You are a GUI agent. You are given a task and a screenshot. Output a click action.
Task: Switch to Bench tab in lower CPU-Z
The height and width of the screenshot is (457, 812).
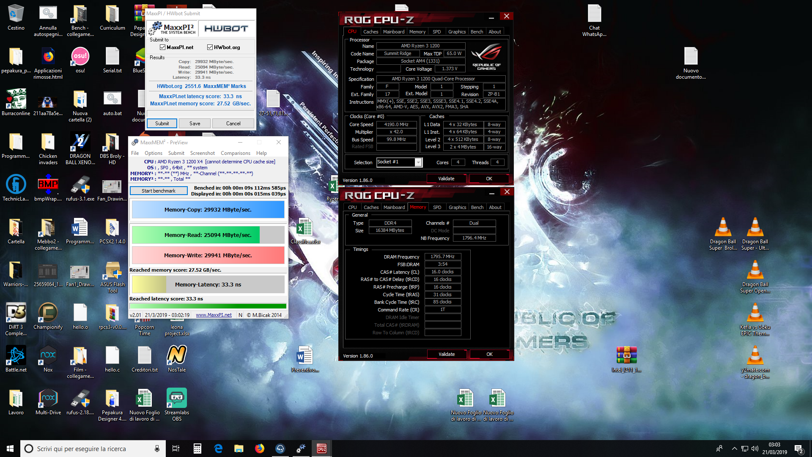pyautogui.click(x=477, y=207)
